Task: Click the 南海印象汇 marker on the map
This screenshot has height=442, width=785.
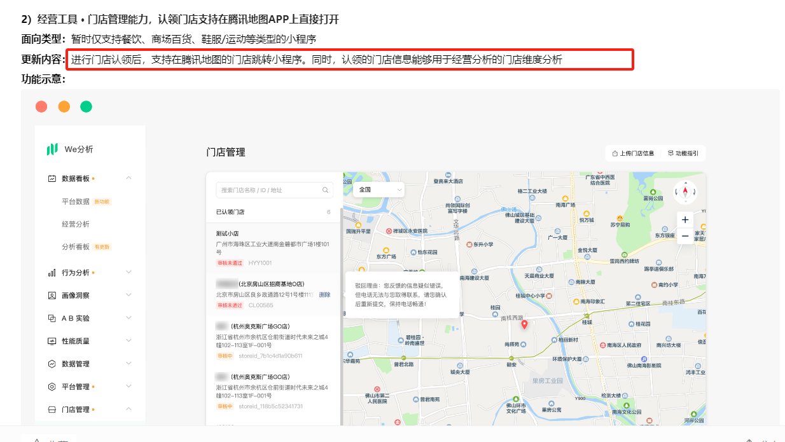Action: [x=576, y=301]
